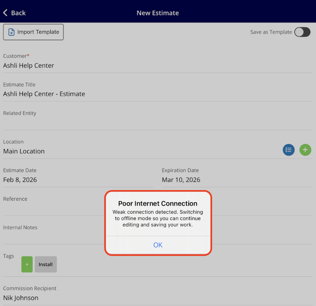Click the Poor Internet Connection heading
The width and height of the screenshot is (316, 306).
[x=158, y=203]
